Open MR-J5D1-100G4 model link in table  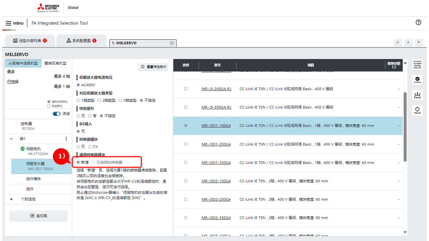(x=216, y=126)
